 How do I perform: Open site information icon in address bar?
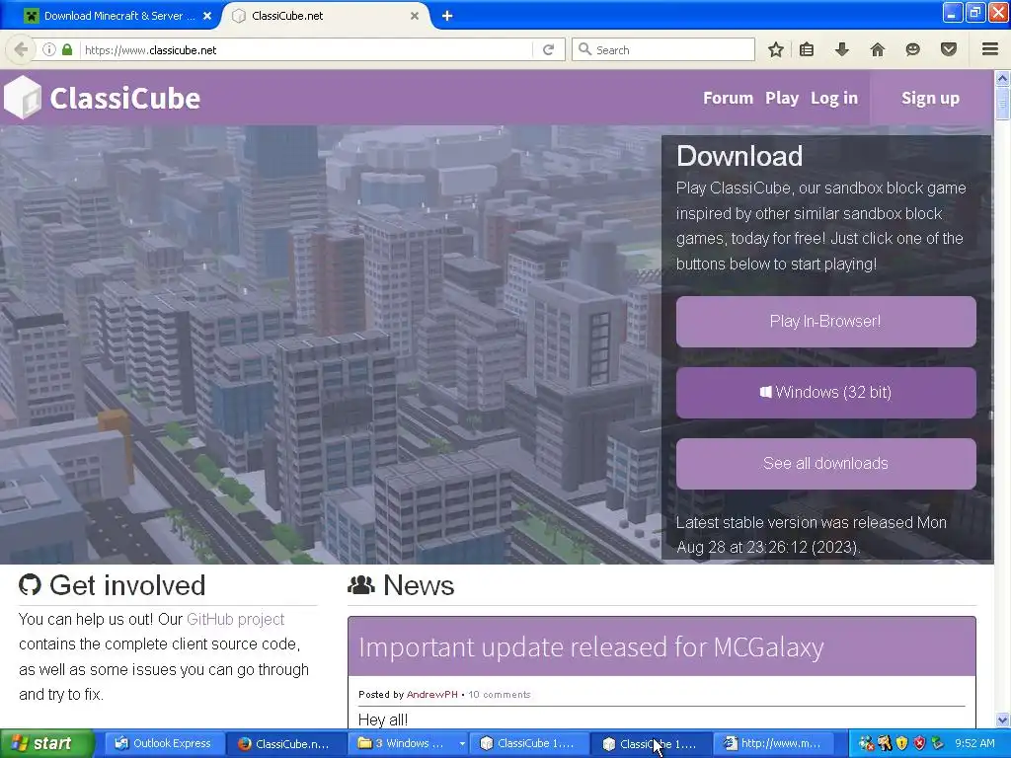(49, 49)
